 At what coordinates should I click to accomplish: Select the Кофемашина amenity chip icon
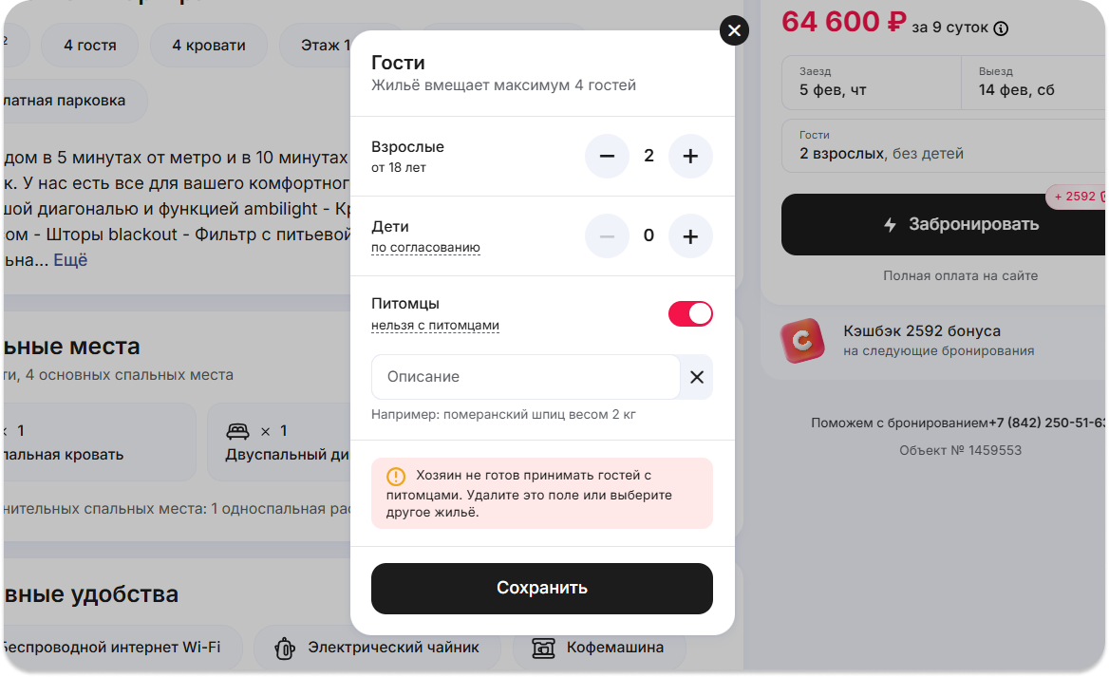(543, 648)
